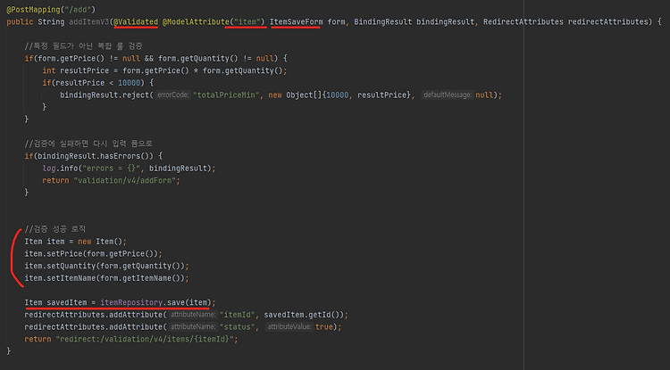This screenshot has width=670, height=370.
Task: Click the item.setPrice line
Action: (93, 253)
